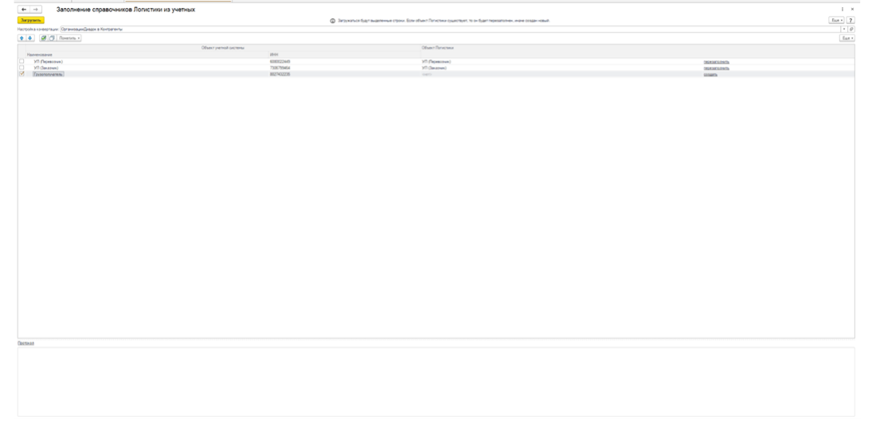This screenshot has width=880, height=440.
Task: Open the top Еще menu beside help
Action: pyautogui.click(x=837, y=20)
